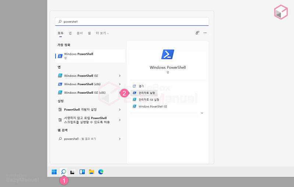The height and width of the screenshot is (187, 294).
Task: Expand Windows PowerShell ISE result arrow
Action: [x=120, y=76]
